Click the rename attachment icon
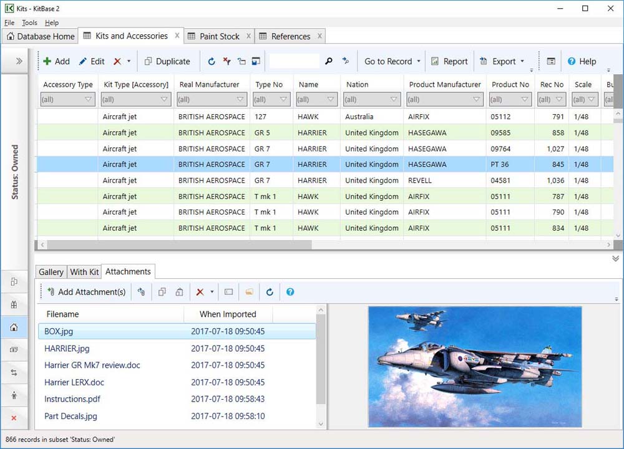 coord(229,292)
